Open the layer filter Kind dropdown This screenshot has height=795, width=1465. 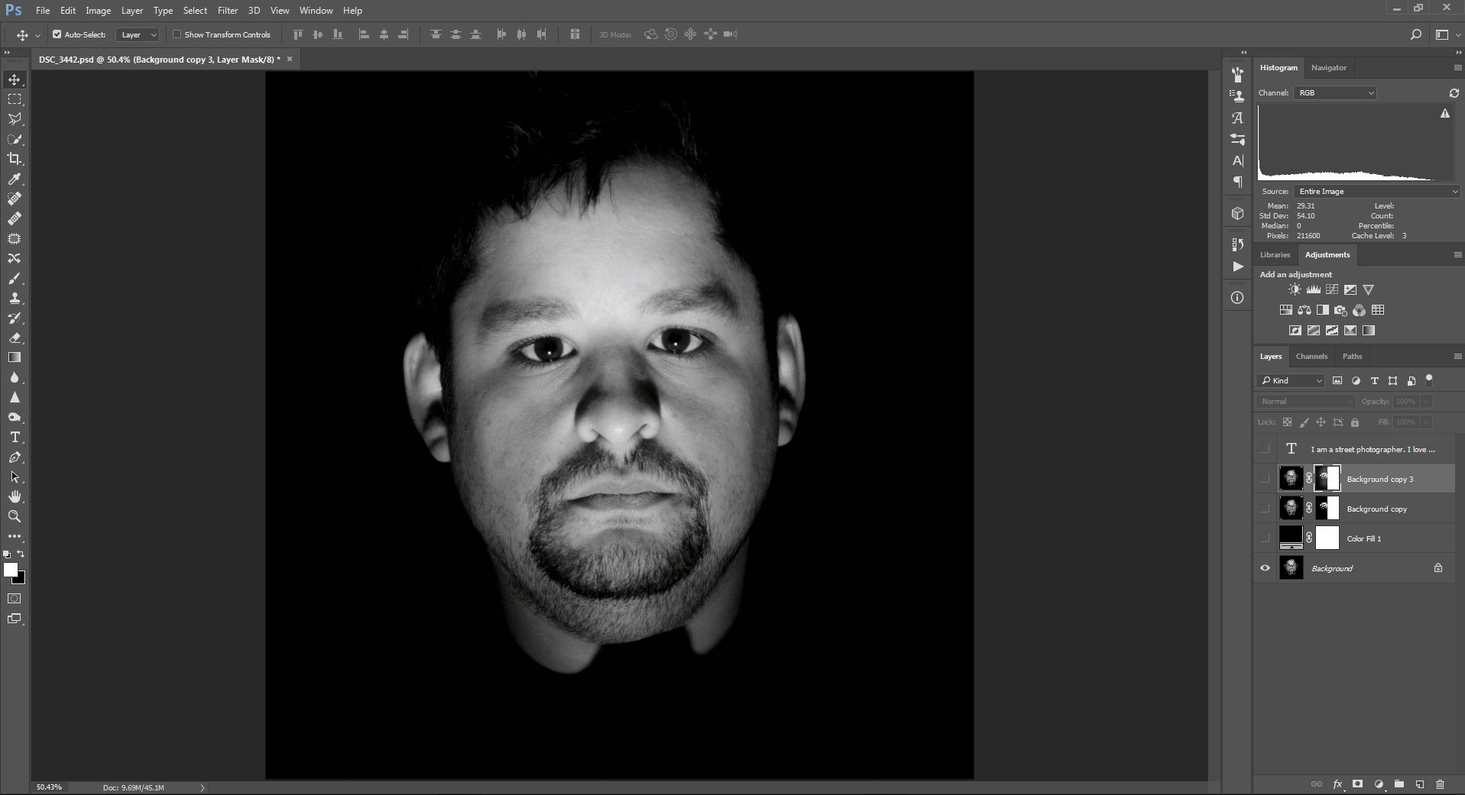point(1291,380)
